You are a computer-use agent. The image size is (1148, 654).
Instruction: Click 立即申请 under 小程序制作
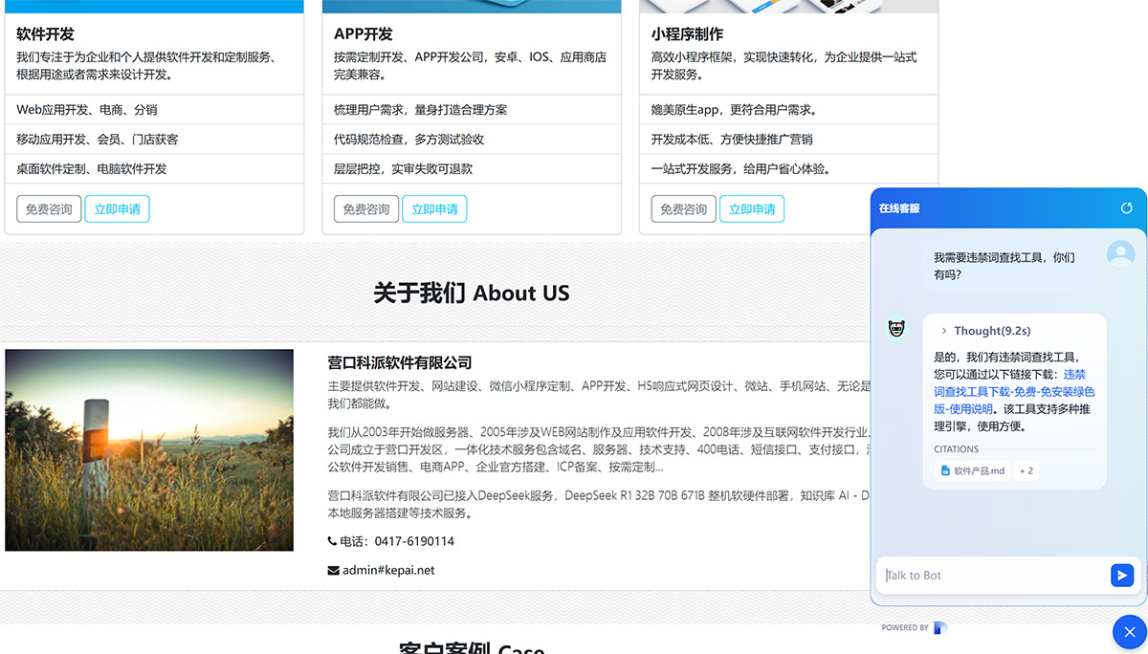click(752, 209)
